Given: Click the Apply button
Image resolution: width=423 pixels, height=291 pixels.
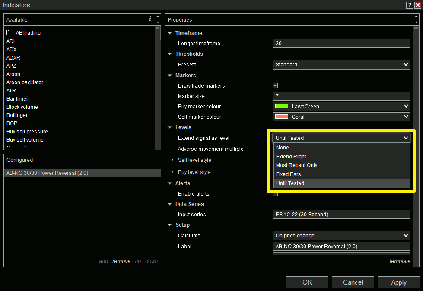Looking at the screenshot, I should [398, 282].
